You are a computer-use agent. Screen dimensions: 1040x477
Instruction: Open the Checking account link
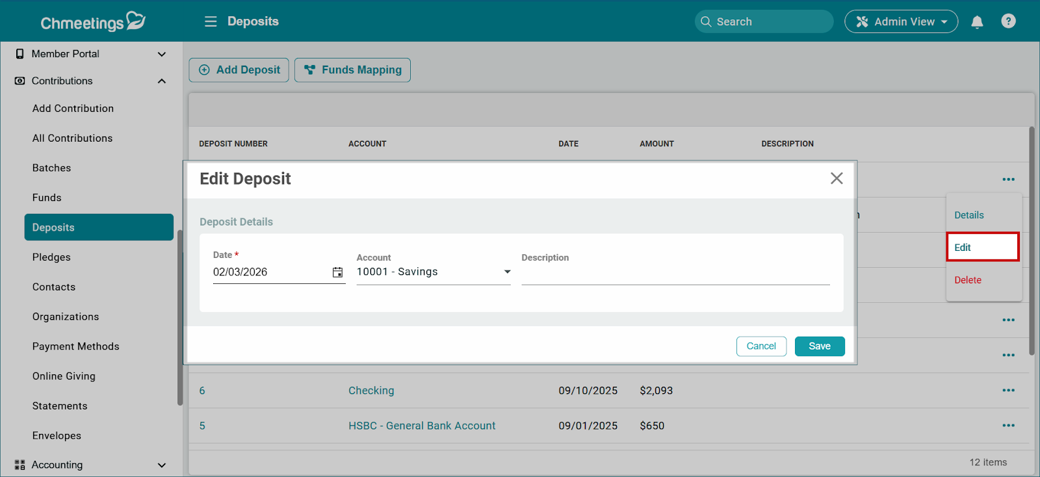click(x=371, y=391)
